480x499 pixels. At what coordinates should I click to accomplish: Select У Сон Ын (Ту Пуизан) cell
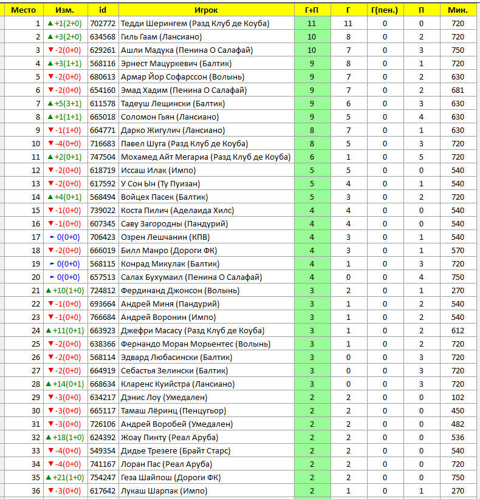coord(207,183)
